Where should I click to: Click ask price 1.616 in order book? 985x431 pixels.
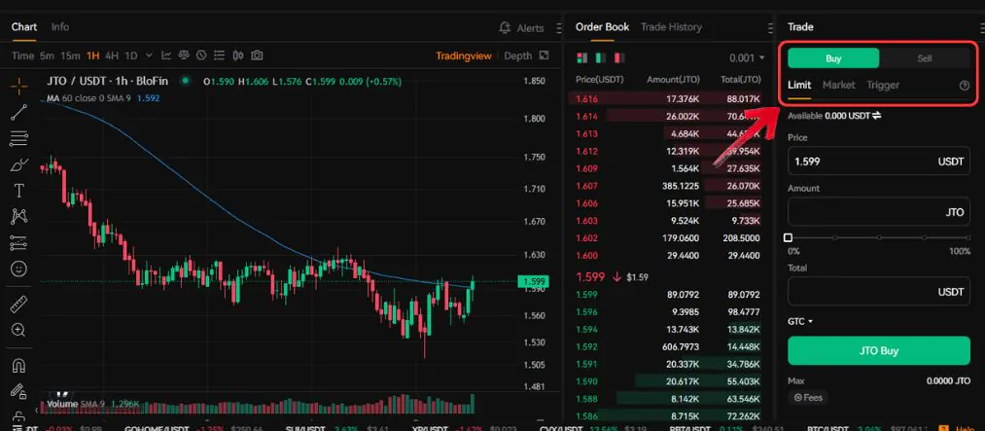pos(586,98)
